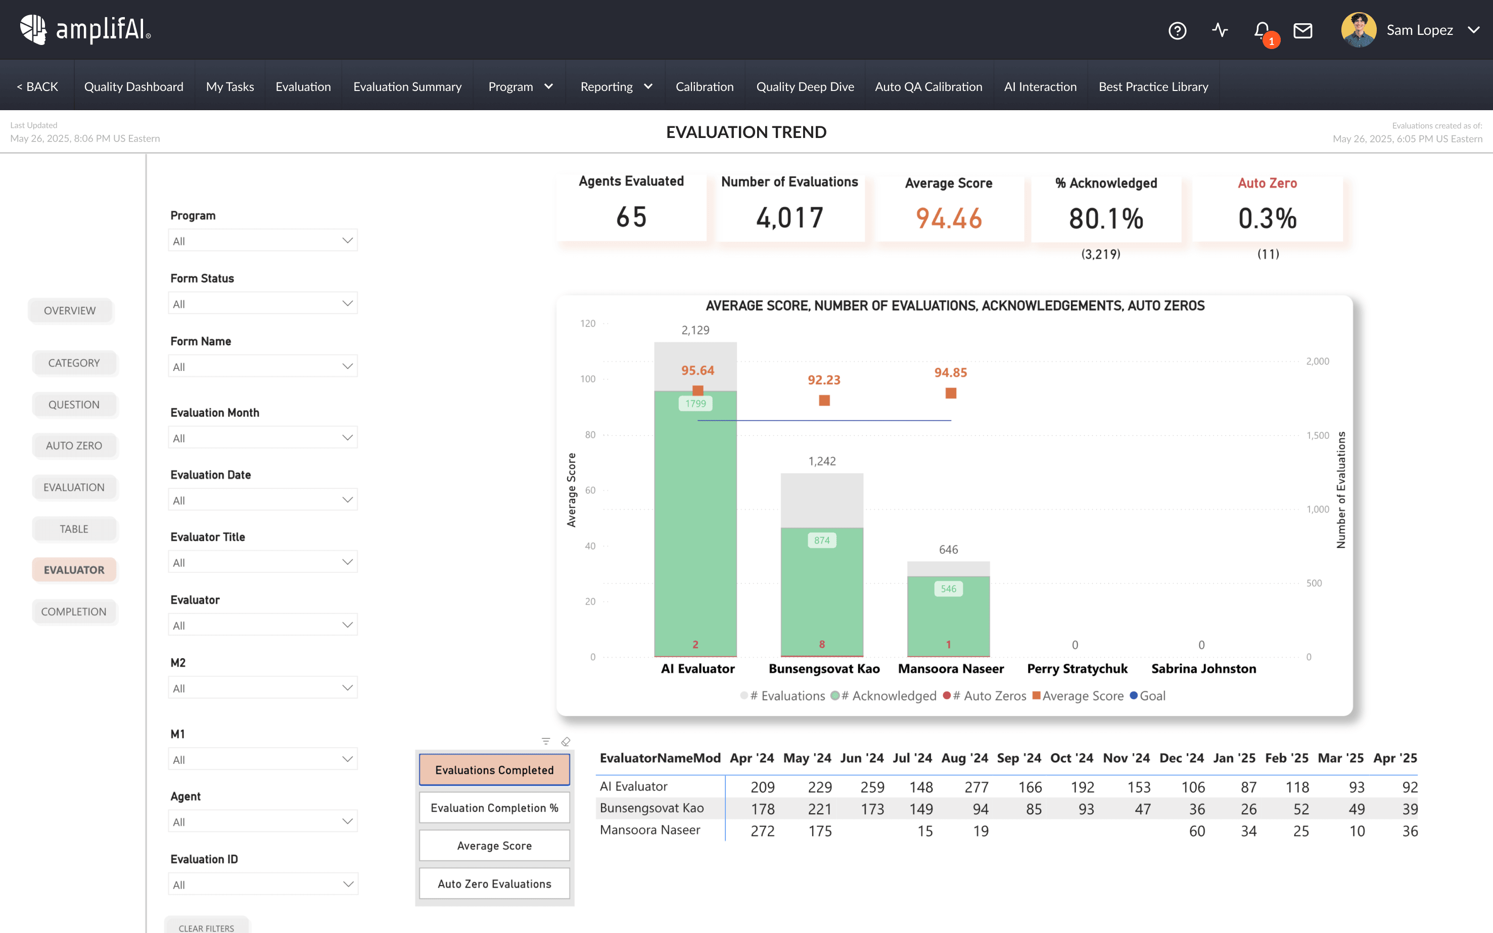
Task: Open the Calibration page
Action: pyautogui.click(x=705, y=86)
